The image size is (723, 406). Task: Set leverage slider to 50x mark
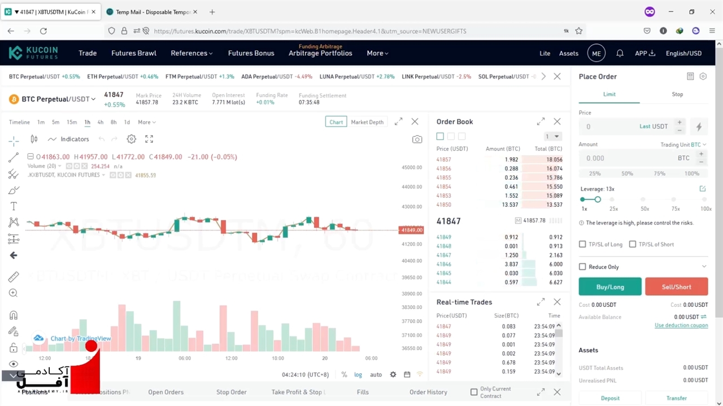[x=644, y=200]
